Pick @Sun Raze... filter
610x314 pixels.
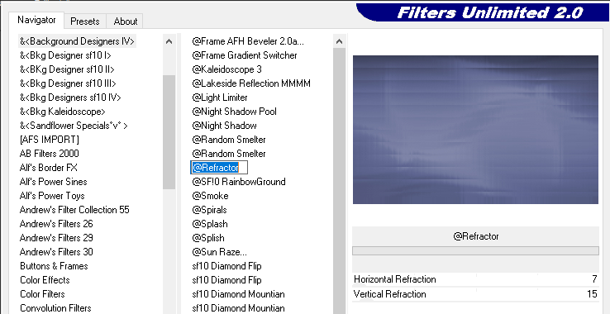coord(219,252)
